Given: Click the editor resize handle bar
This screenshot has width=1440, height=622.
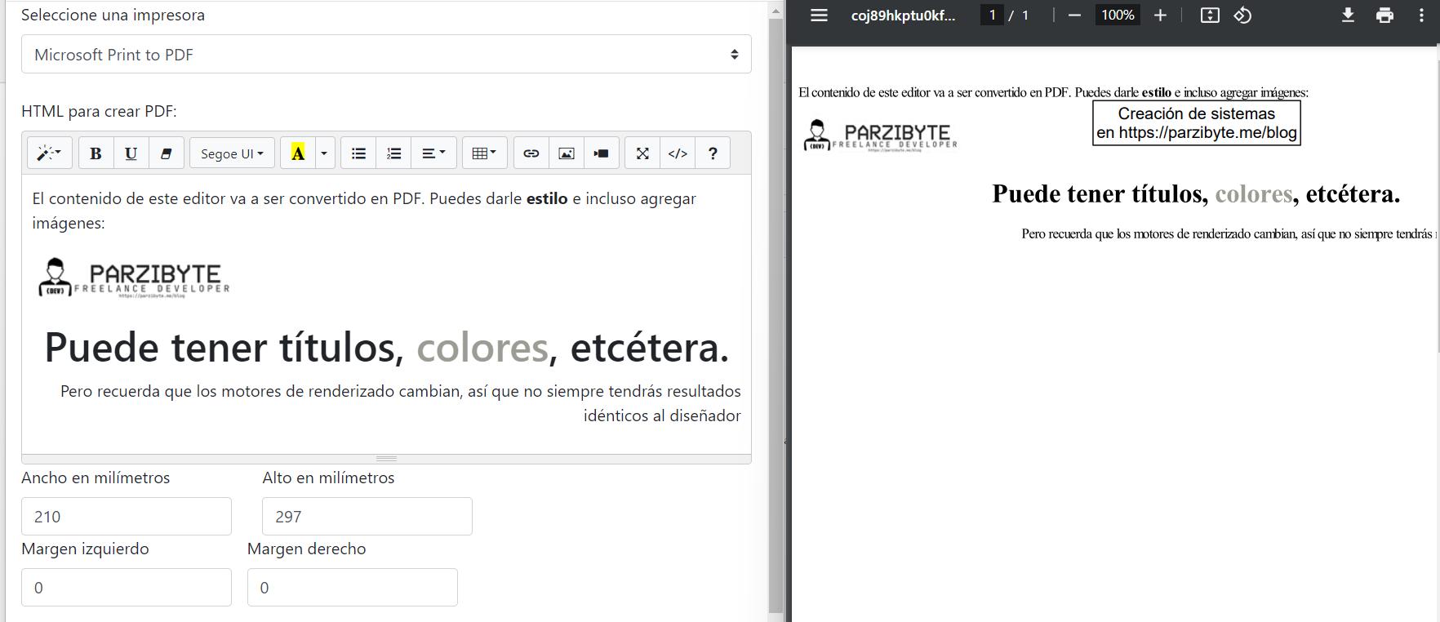Looking at the screenshot, I should coord(386,459).
